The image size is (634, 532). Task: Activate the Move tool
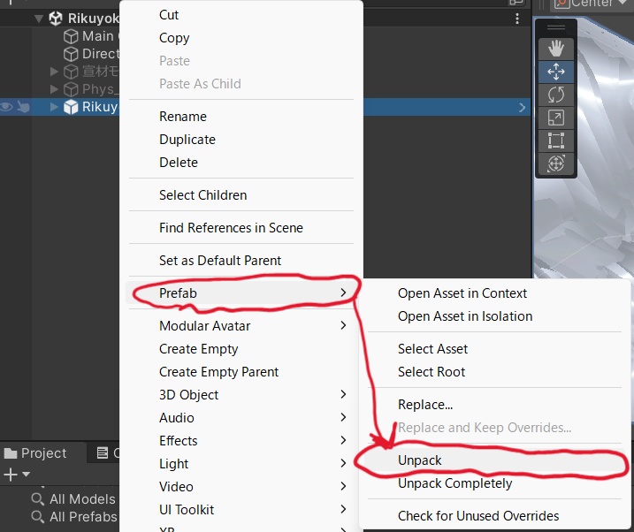[x=556, y=72]
